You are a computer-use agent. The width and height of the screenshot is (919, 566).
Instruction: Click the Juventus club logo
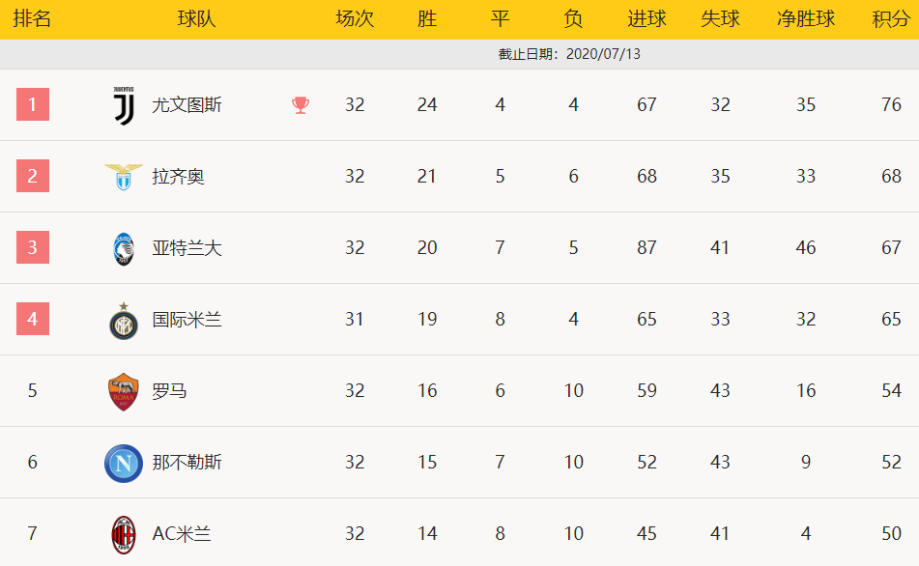tap(124, 105)
